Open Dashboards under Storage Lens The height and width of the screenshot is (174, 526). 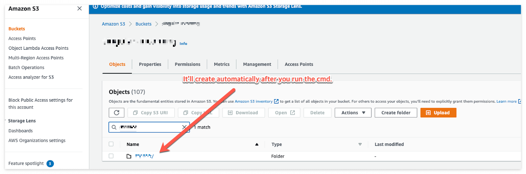click(x=20, y=131)
